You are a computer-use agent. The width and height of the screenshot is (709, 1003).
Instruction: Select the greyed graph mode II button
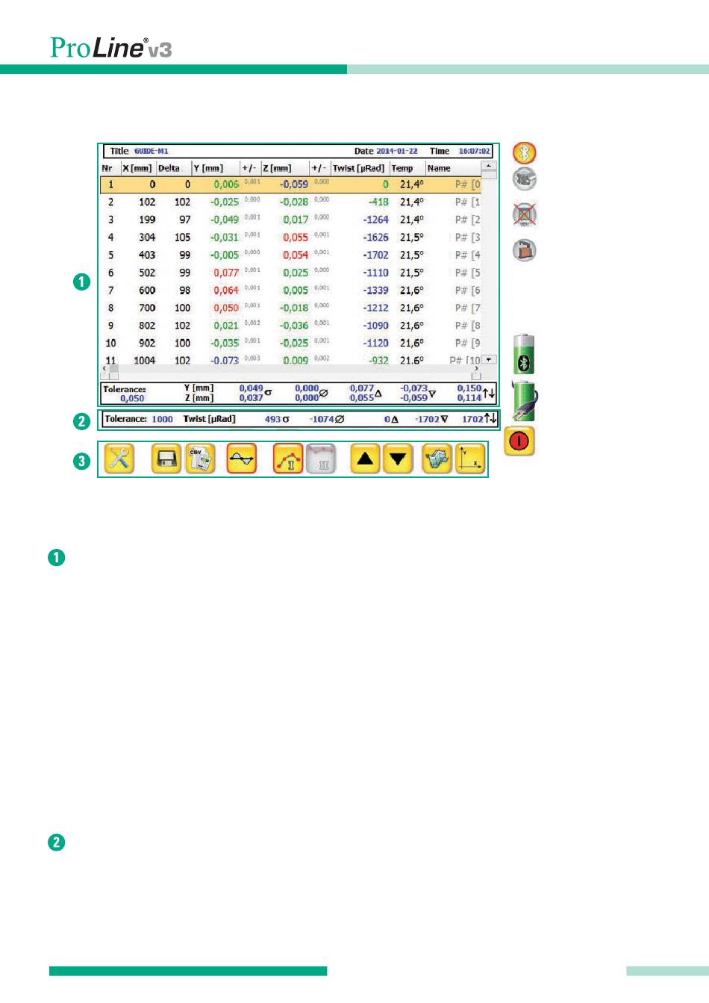click(x=322, y=459)
